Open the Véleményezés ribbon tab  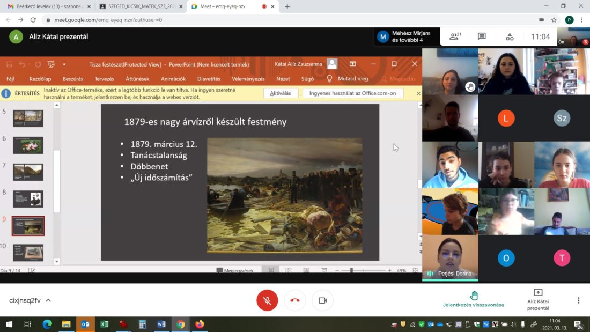[248, 79]
